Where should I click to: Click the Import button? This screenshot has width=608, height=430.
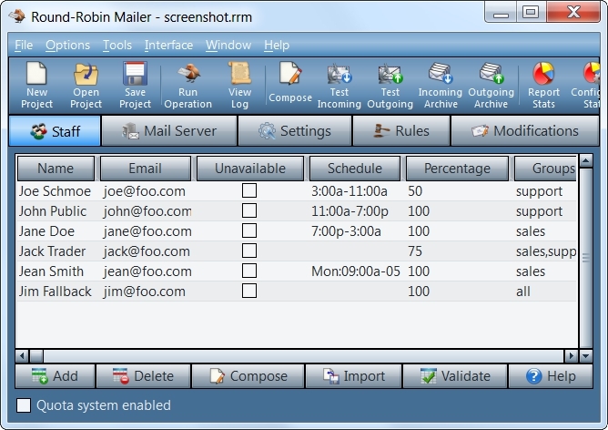[353, 376]
